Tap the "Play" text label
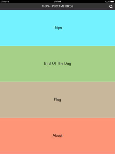115x154 pixels. [57, 99]
